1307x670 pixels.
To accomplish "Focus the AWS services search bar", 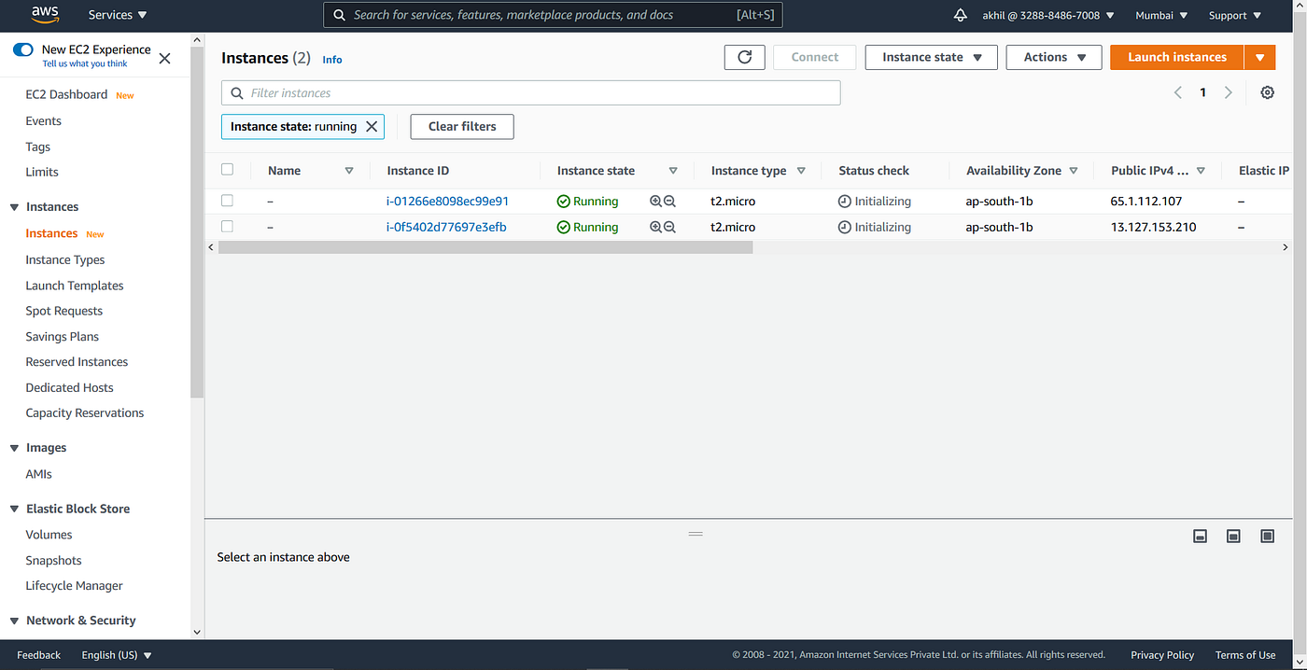I will 553,15.
